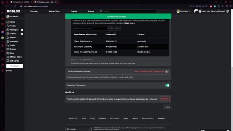Open the Trade page from sidebar
The width and height of the screenshot is (233, 131).
pyautogui.click(x=11, y=45)
